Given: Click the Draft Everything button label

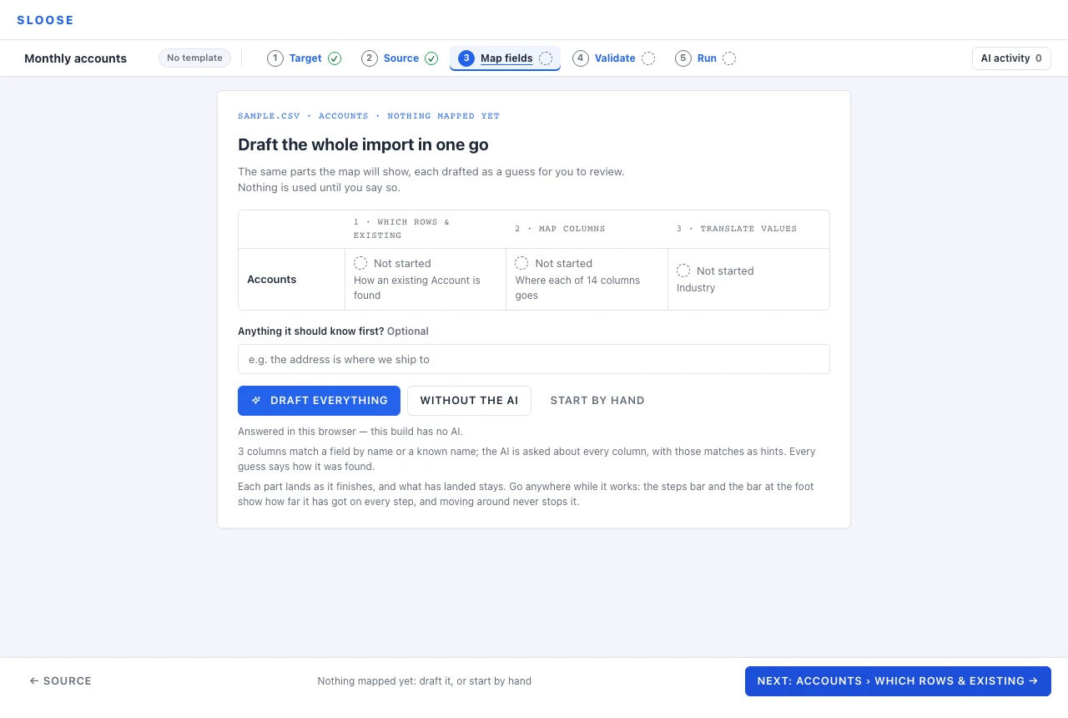Looking at the screenshot, I should [329, 401].
